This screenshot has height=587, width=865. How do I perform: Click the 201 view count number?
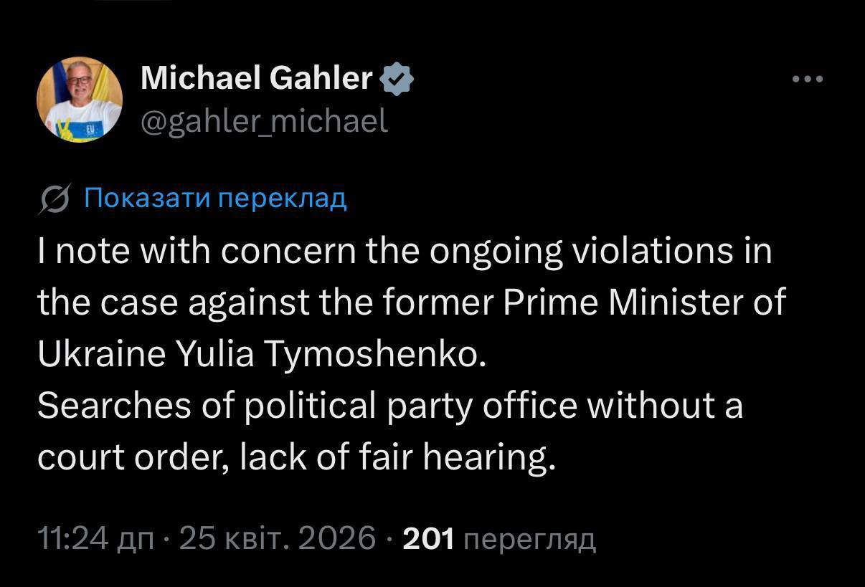click(429, 538)
